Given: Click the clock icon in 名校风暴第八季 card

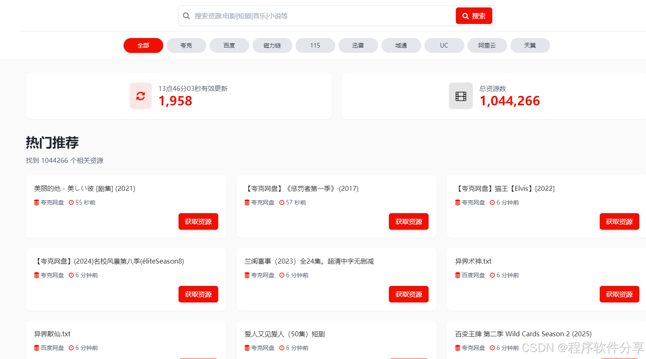Looking at the screenshot, I should tap(71, 275).
